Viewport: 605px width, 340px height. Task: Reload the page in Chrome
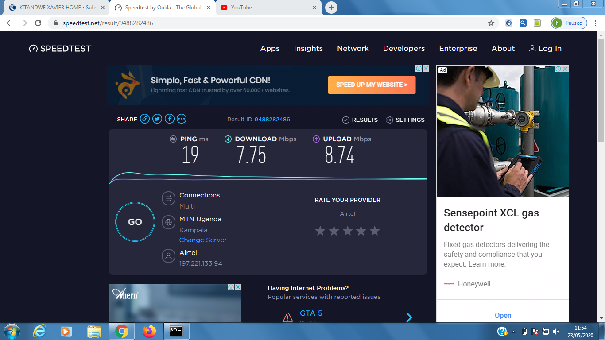click(38, 23)
